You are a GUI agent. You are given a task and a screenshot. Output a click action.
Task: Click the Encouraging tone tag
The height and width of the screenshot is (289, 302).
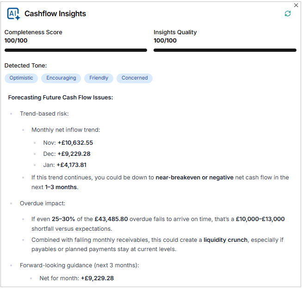click(61, 78)
